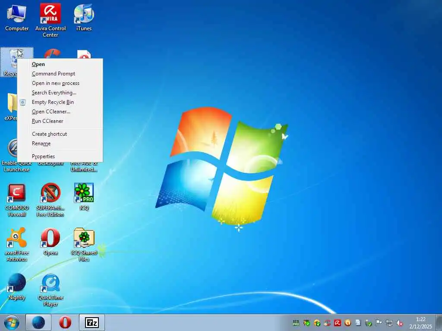The width and height of the screenshot is (442, 331).
Task: Select the QuickTime Player shortcut
Action: click(51, 290)
